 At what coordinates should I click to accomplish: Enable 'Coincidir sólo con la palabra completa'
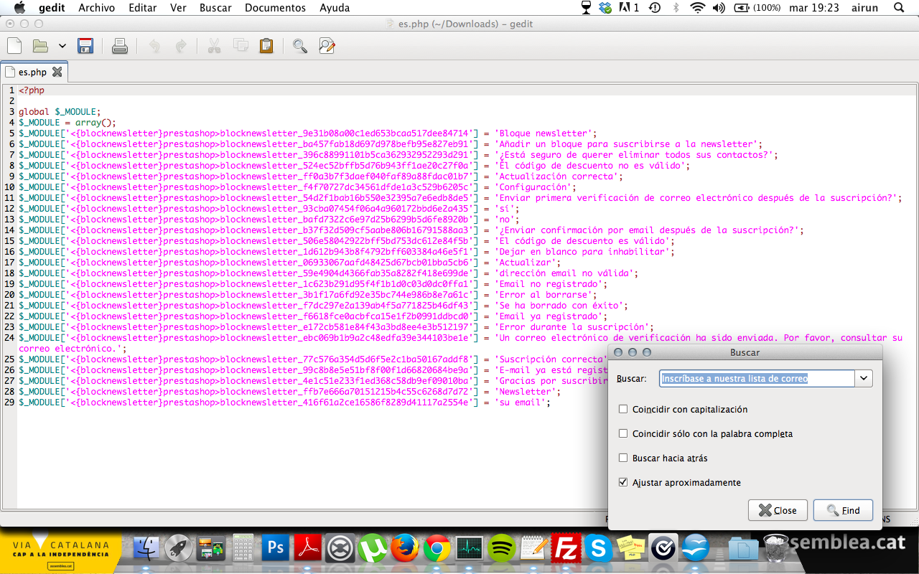click(623, 433)
